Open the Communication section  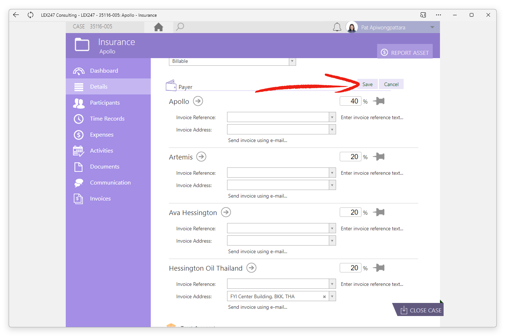108,182
